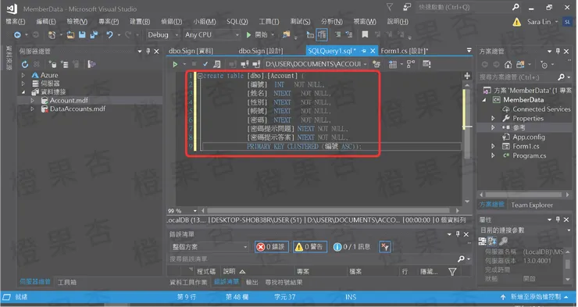The image size is (578, 307).
Task: Execute the SQL query with green arrow
Action: (175, 64)
